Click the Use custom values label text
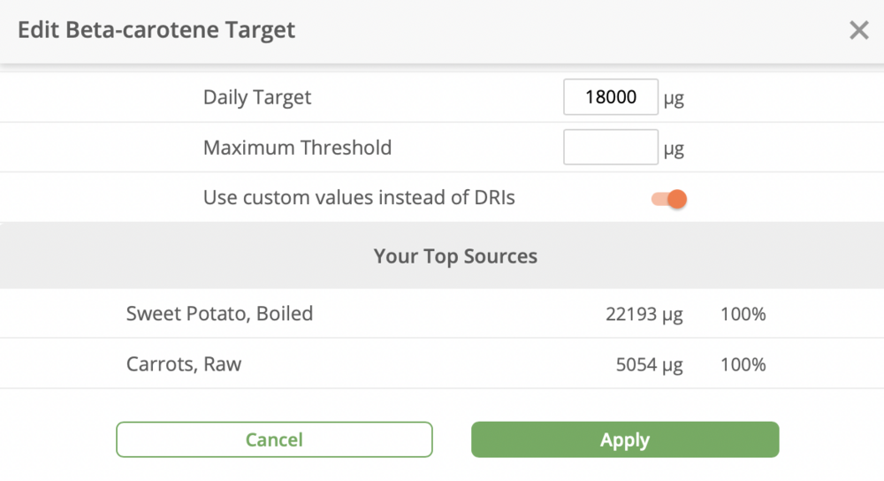 [359, 198]
